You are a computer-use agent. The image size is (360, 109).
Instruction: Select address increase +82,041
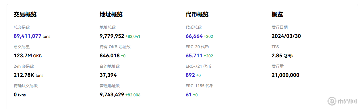tap(133, 36)
